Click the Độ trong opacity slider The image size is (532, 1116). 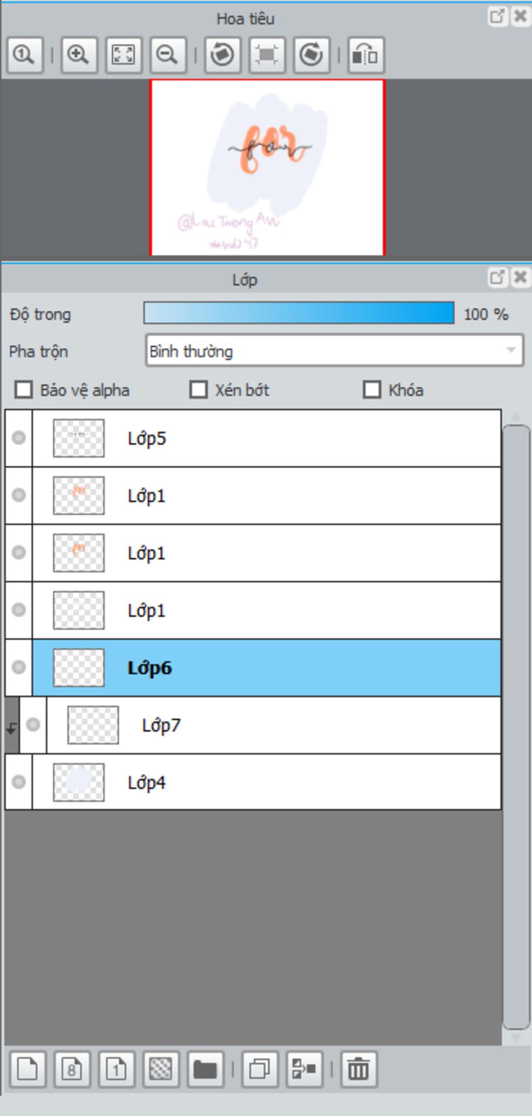pyautogui.click(x=299, y=313)
